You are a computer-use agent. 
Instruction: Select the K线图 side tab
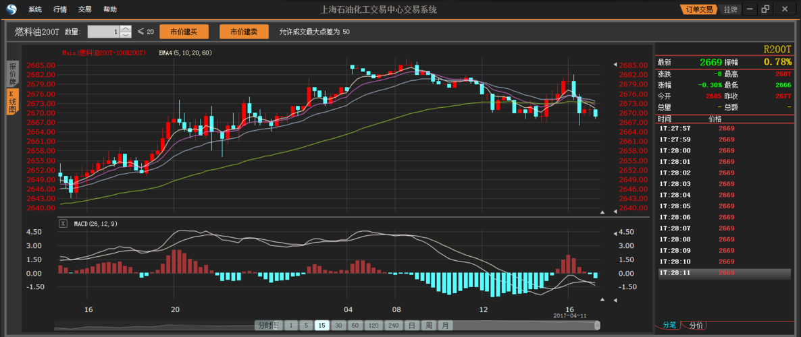[12, 102]
